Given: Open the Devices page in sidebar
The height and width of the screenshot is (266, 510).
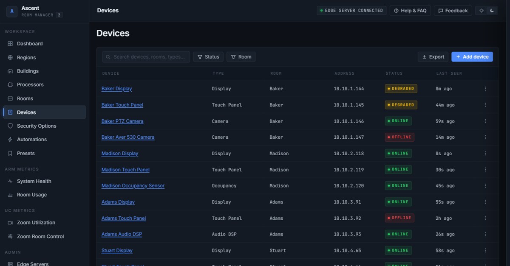Looking at the screenshot, I should point(45,112).
